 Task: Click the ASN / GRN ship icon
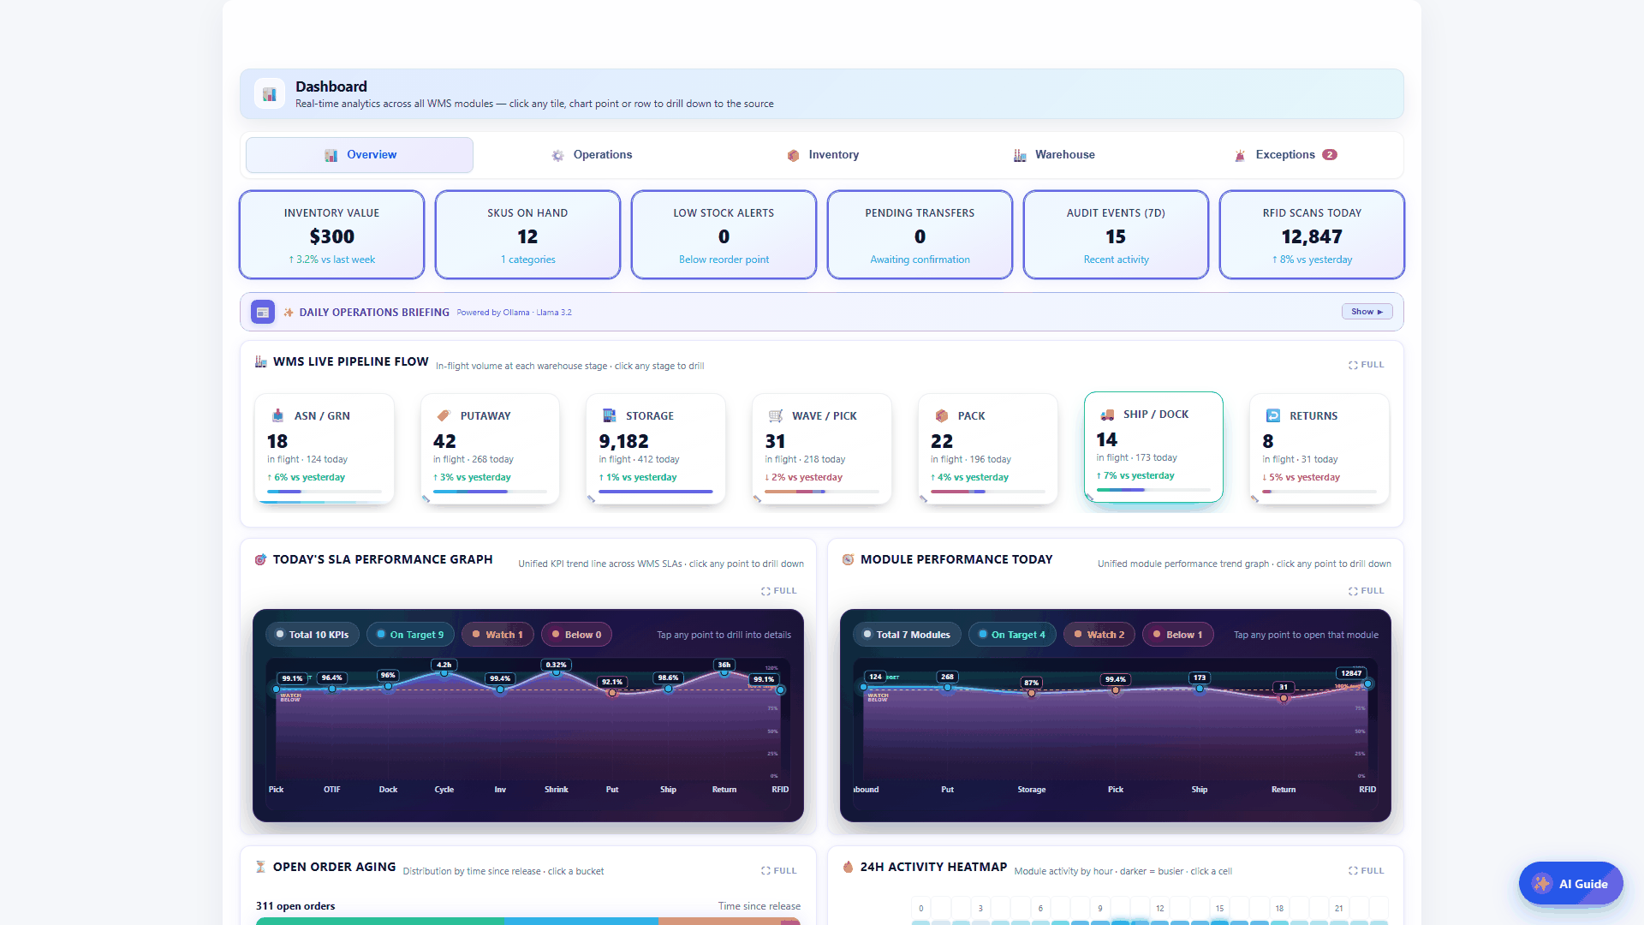click(277, 415)
